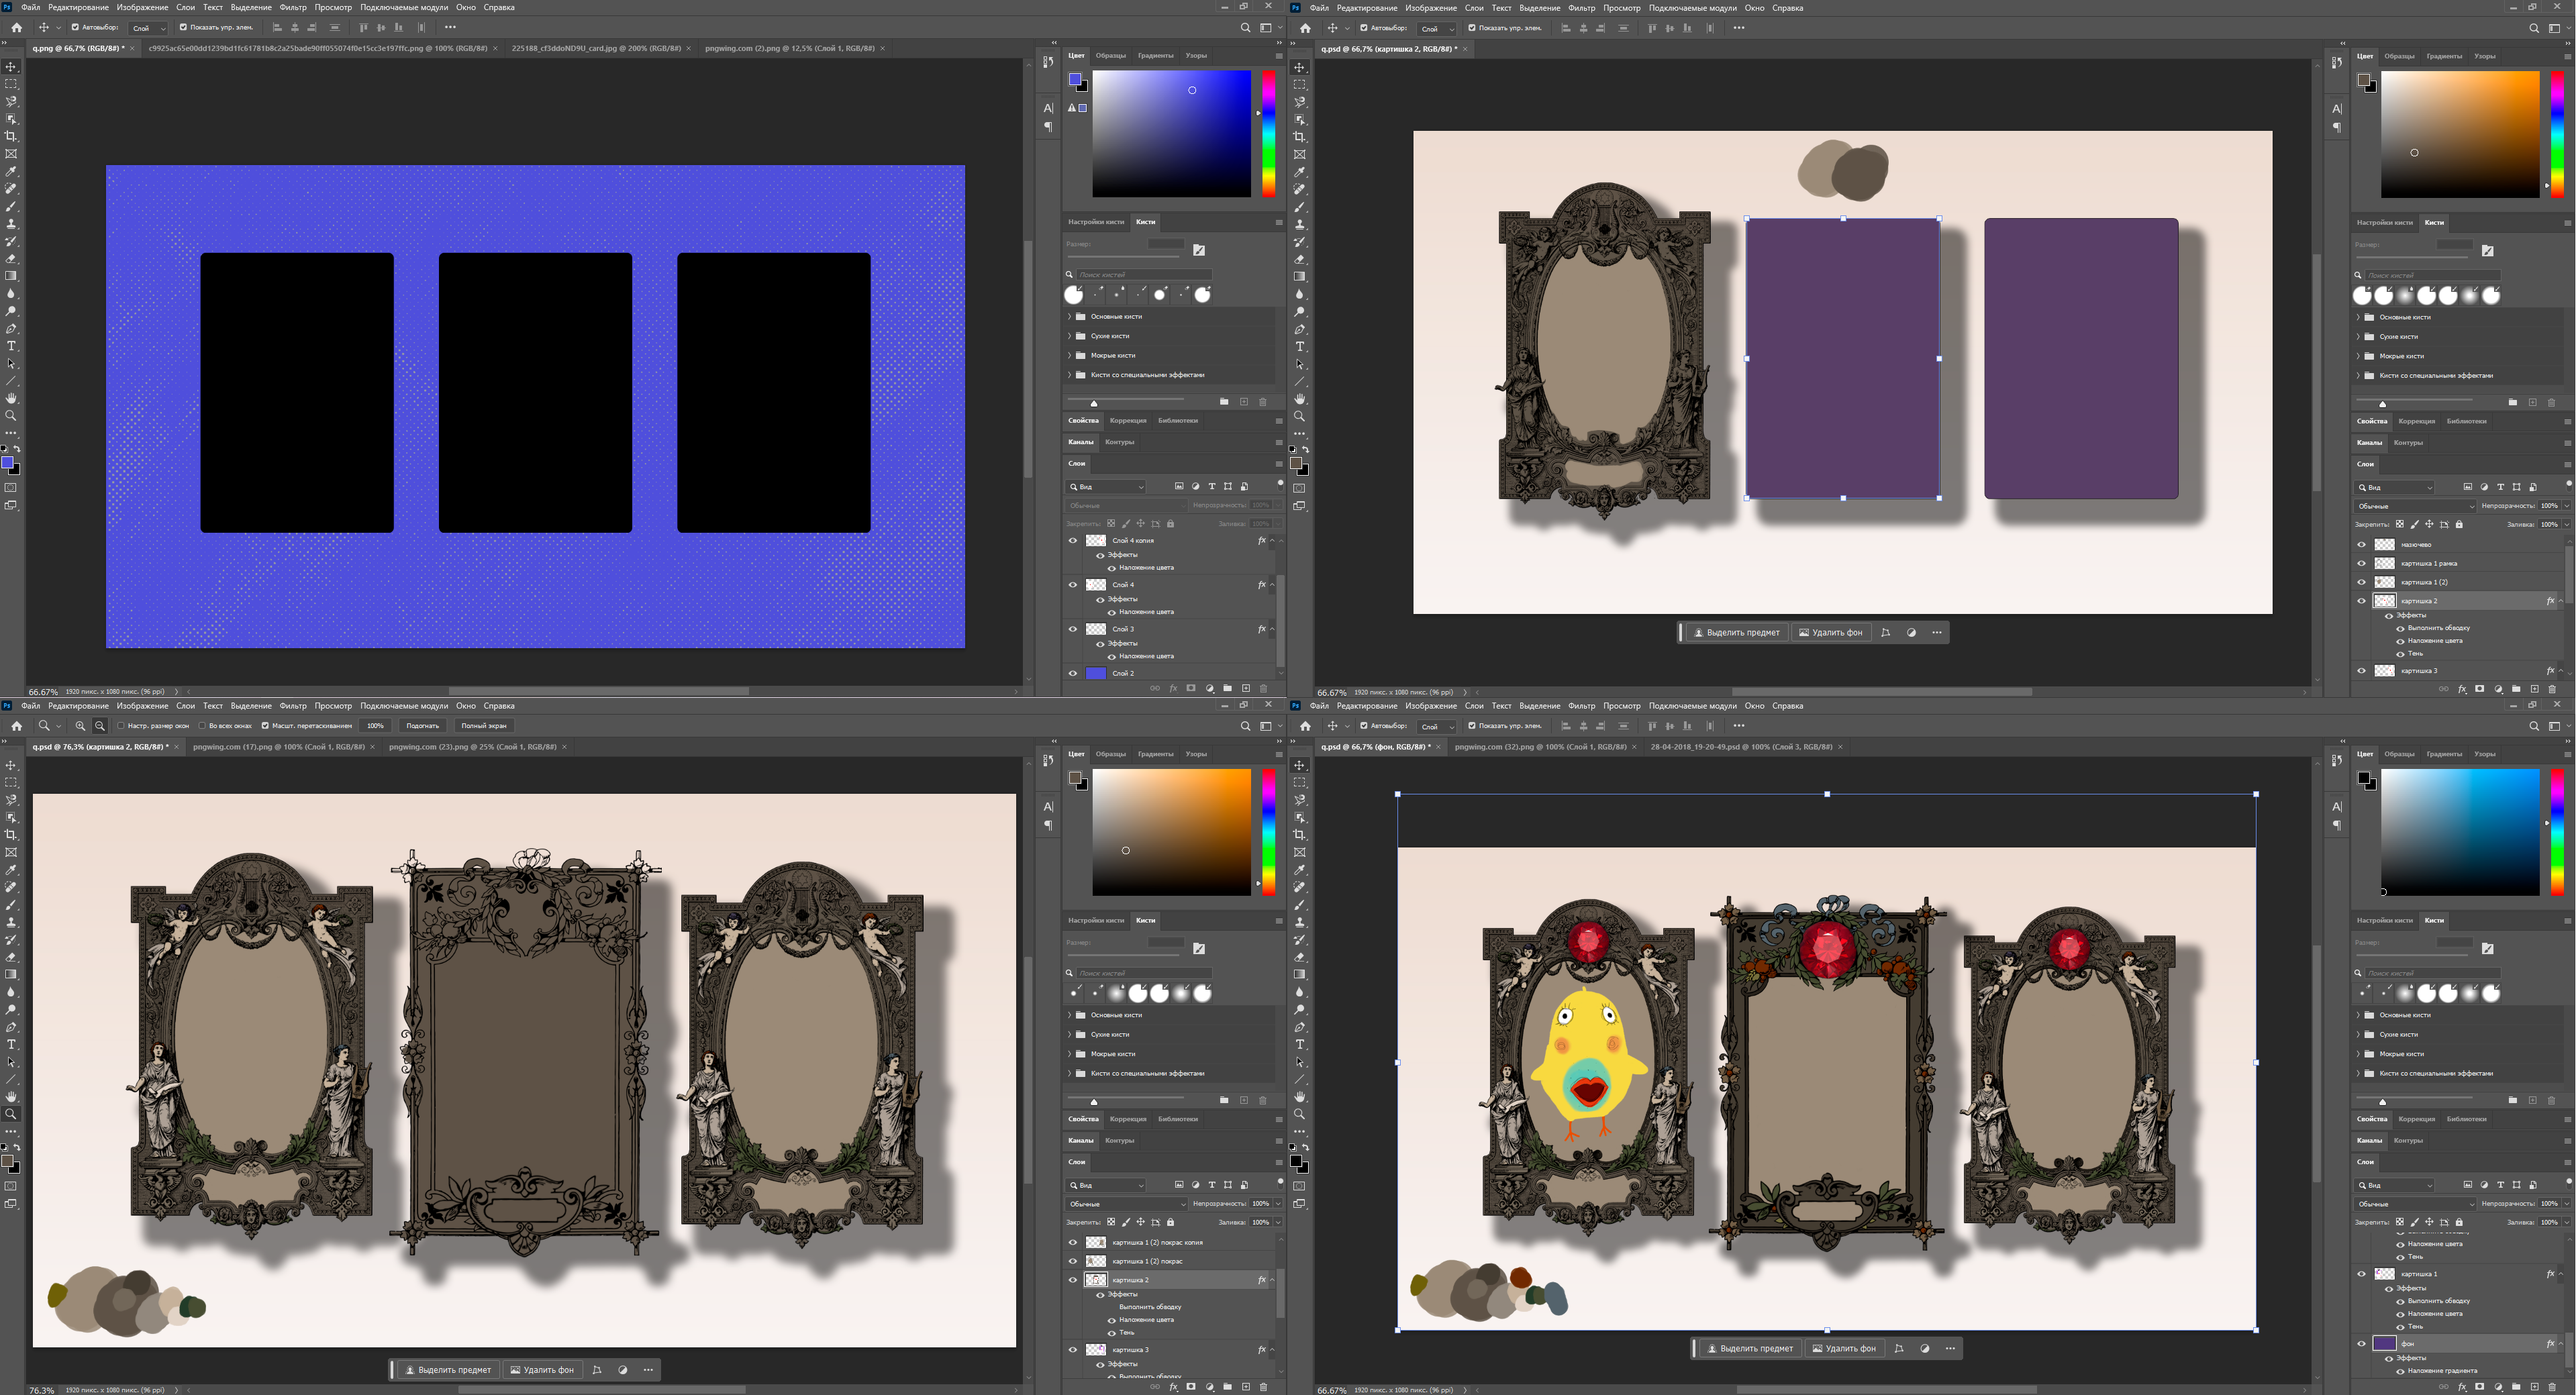
Task: Click the Zoom In magnifier icon in options bar
Action: coord(80,726)
